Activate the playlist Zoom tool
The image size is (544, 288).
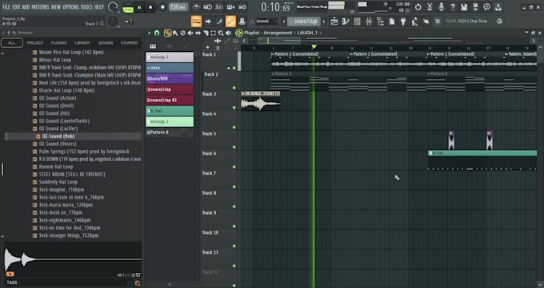(x=221, y=33)
